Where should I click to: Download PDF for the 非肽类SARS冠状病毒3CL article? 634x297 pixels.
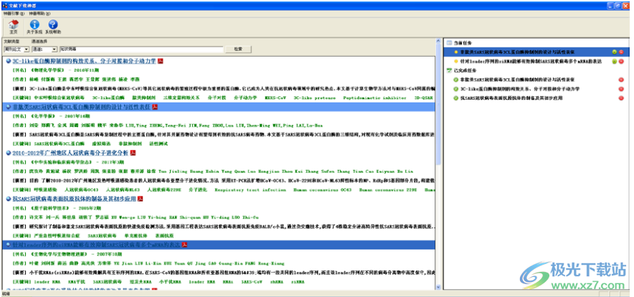point(154,107)
